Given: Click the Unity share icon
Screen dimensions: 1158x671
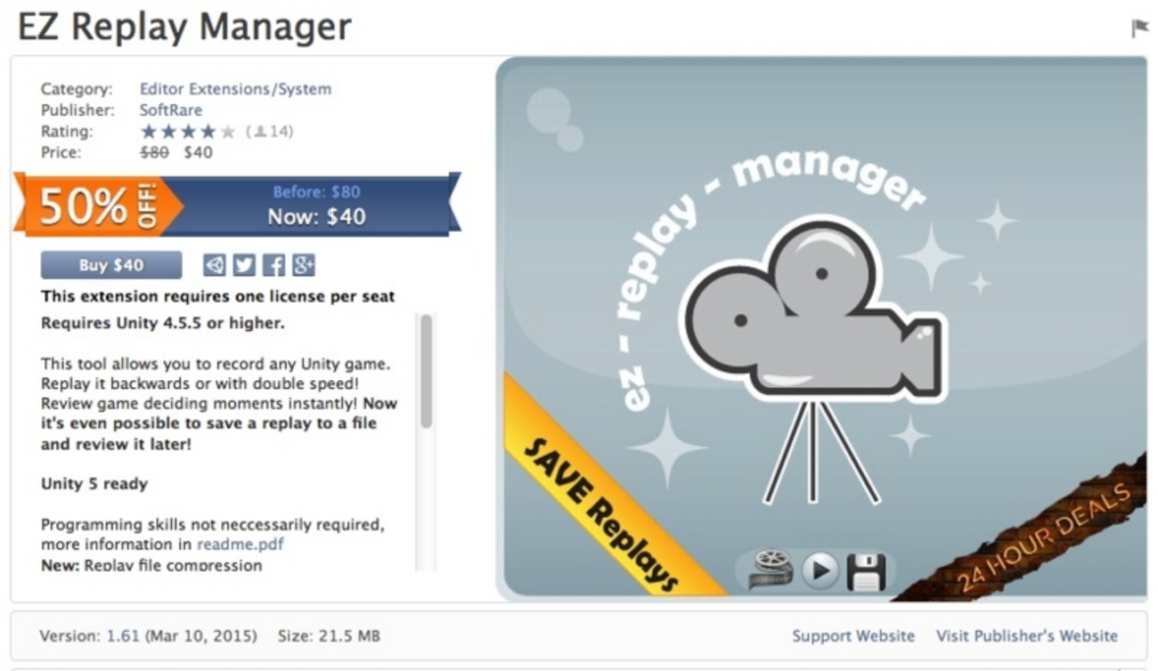Looking at the screenshot, I should coord(215,265).
